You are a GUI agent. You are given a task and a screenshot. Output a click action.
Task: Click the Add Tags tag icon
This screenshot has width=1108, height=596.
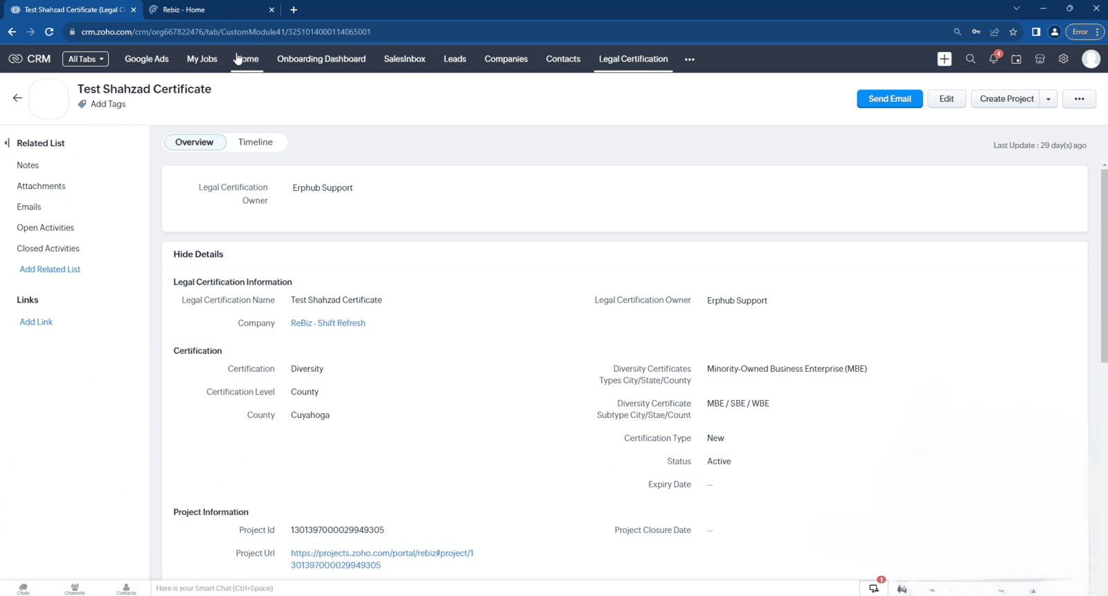(82, 105)
